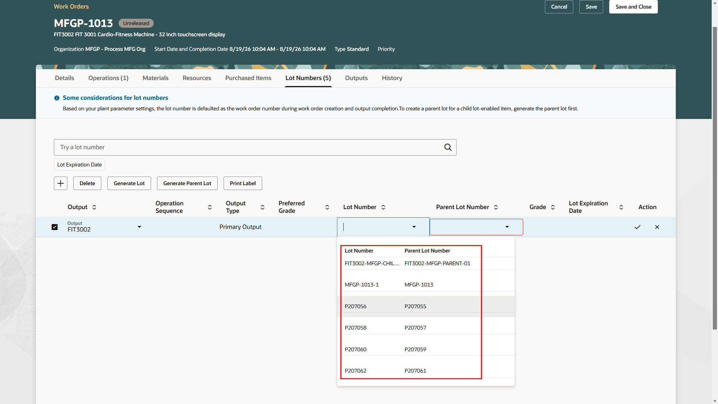The height and width of the screenshot is (404, 718).
Task: Select lot FIT3002-MFGP-CHIL... from list
Action: [x=372, y=263]
